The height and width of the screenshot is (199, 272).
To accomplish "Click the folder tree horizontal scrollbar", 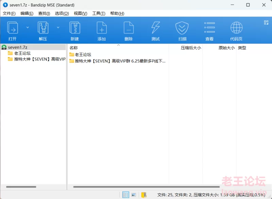I will (x=21, y=187).
